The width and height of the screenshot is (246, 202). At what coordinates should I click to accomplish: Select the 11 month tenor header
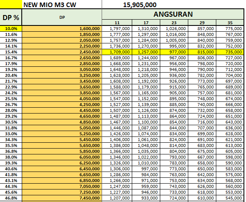click(117, 23)
